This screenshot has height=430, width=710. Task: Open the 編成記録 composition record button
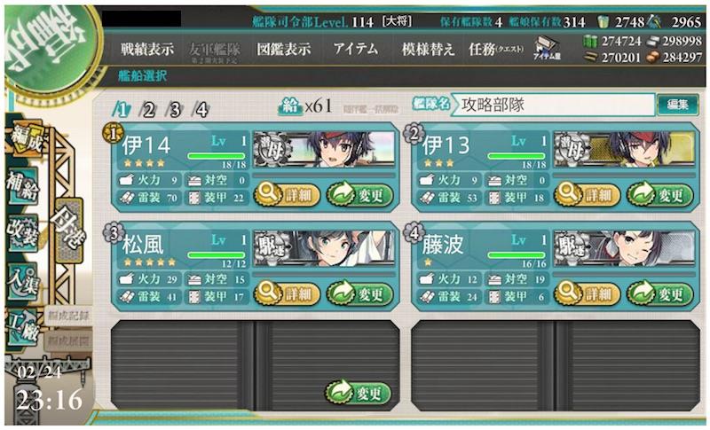click(68, 316)
